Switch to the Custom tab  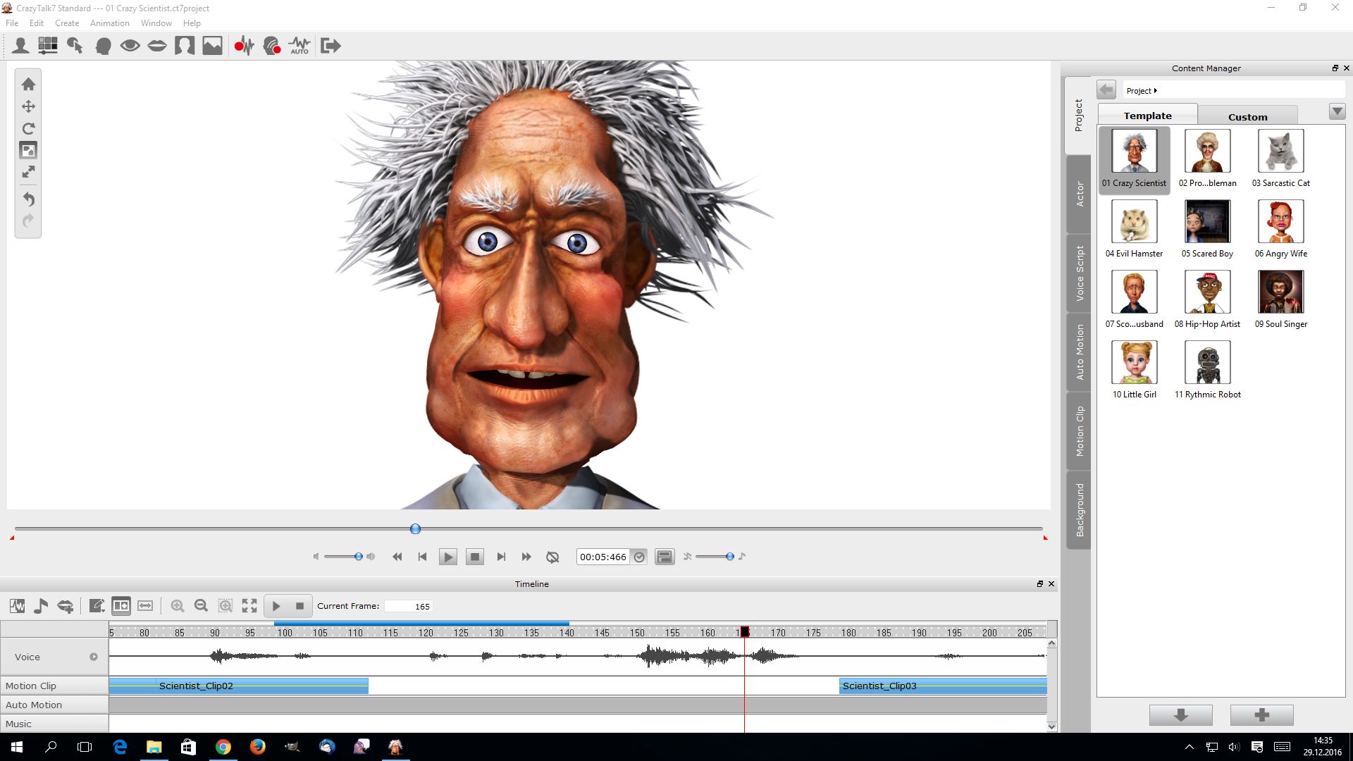1247,117
